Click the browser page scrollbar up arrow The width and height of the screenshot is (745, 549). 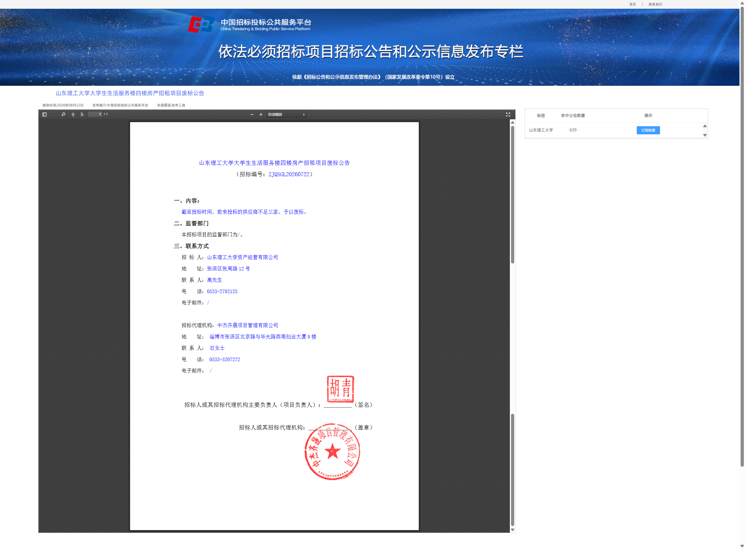(742, 3)
